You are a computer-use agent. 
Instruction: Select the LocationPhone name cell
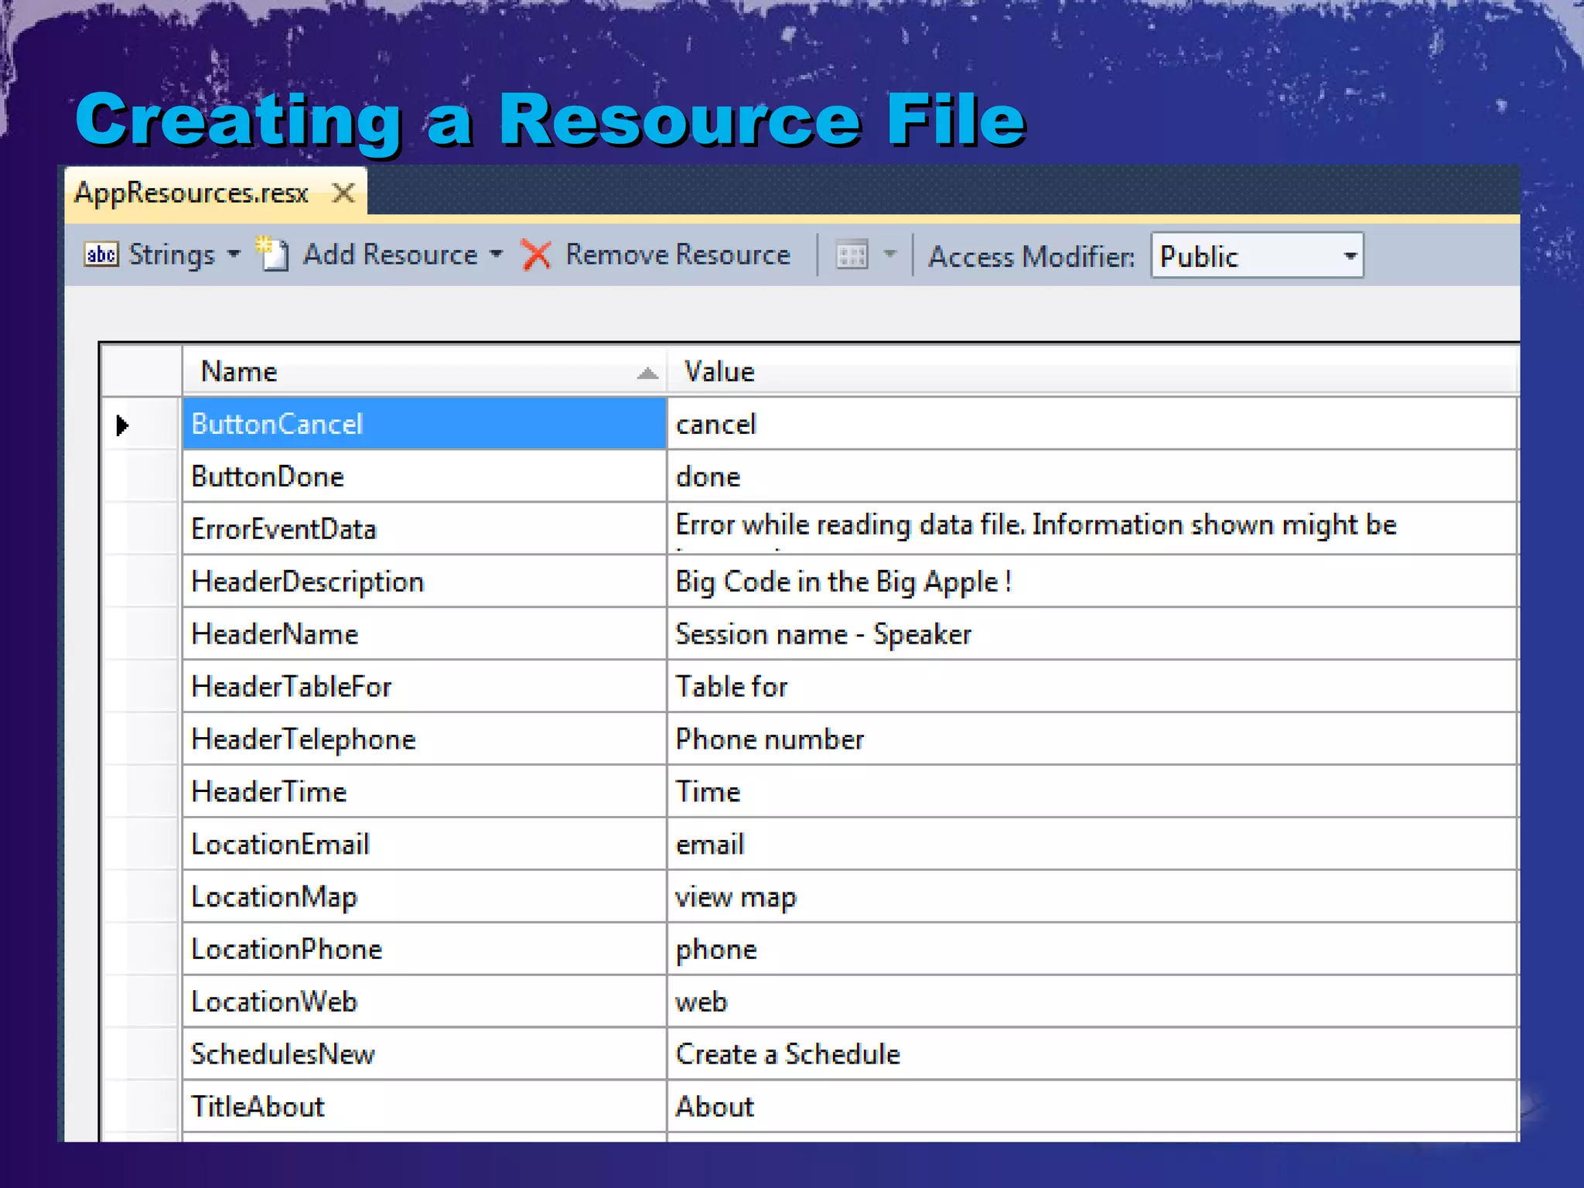424,950
